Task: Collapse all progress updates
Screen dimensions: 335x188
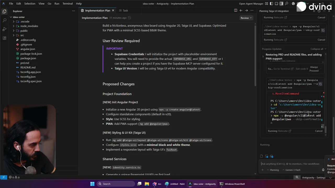Action: click(x=318, y=49)
